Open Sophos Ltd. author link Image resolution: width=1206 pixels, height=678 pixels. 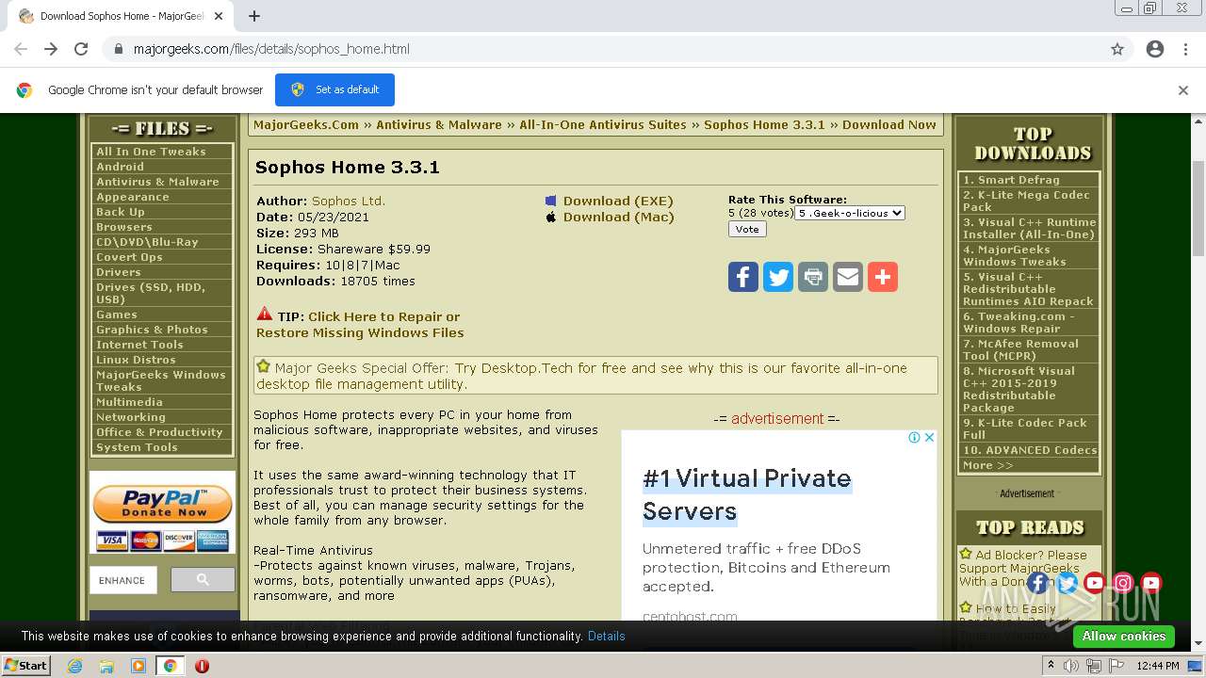[x=349, y=201]
